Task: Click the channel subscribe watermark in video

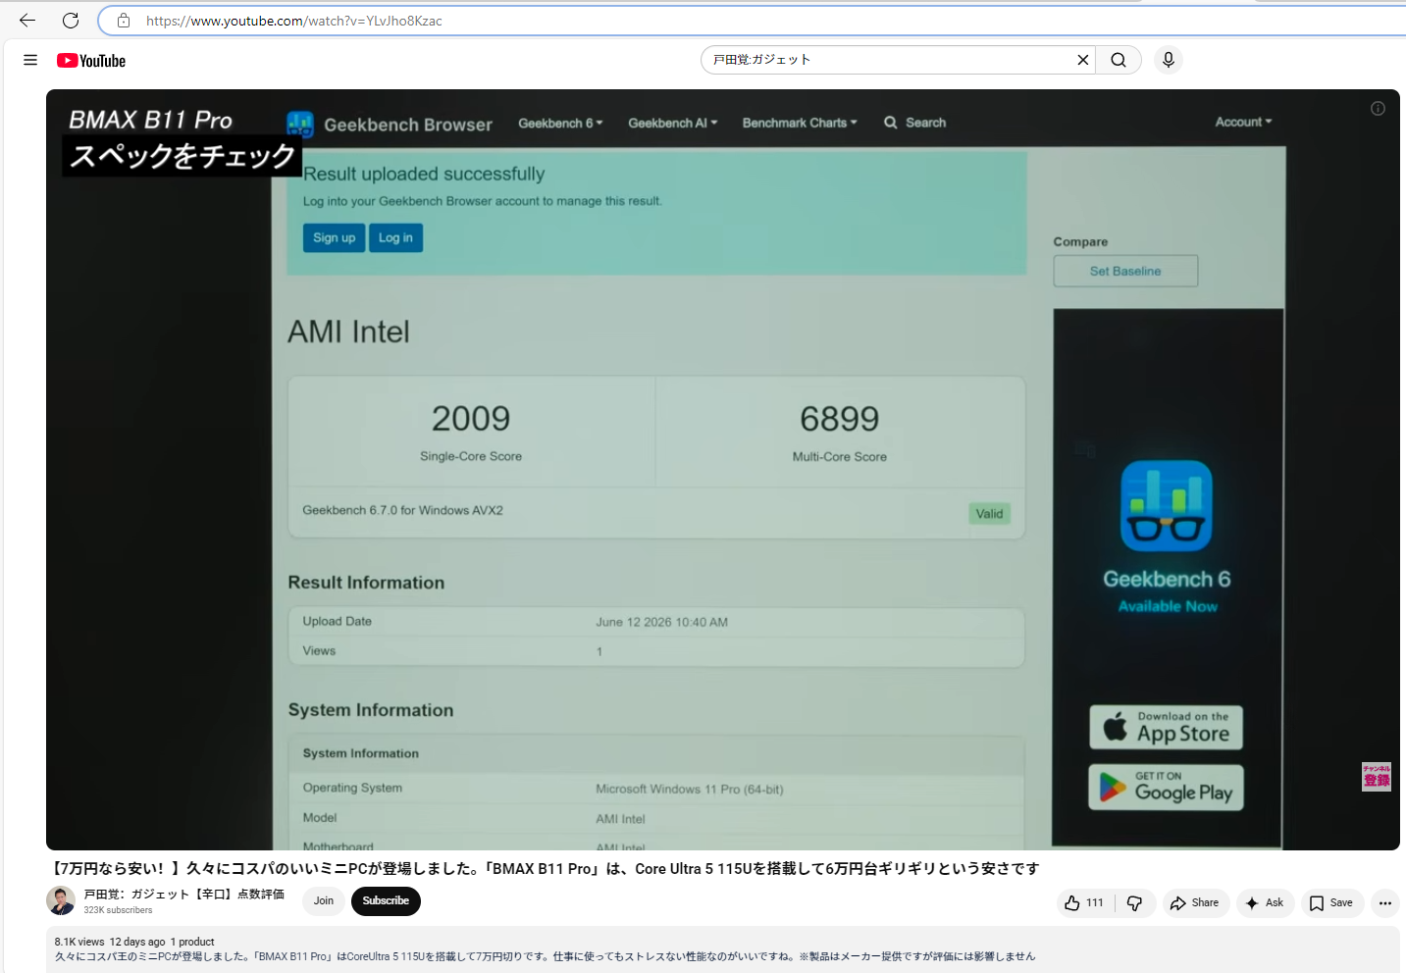Action: click(x=1377, y=777)
